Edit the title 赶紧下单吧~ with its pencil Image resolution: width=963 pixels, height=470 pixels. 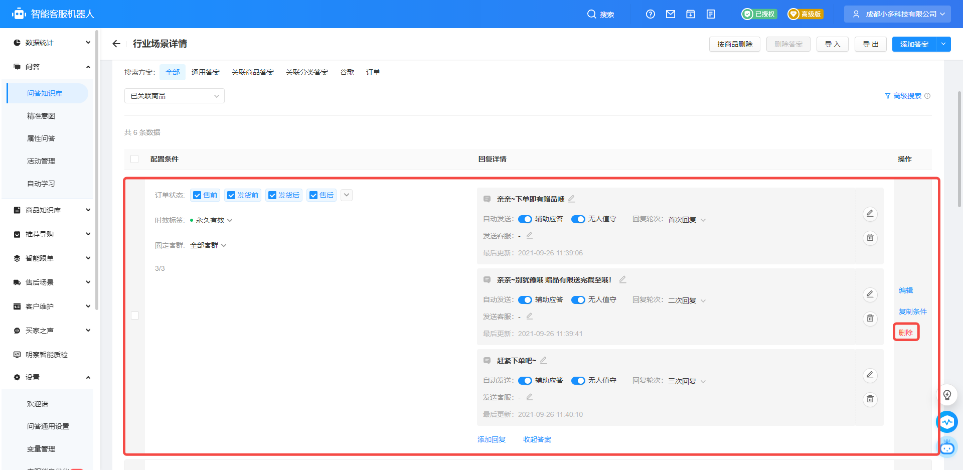pos(543,360)
